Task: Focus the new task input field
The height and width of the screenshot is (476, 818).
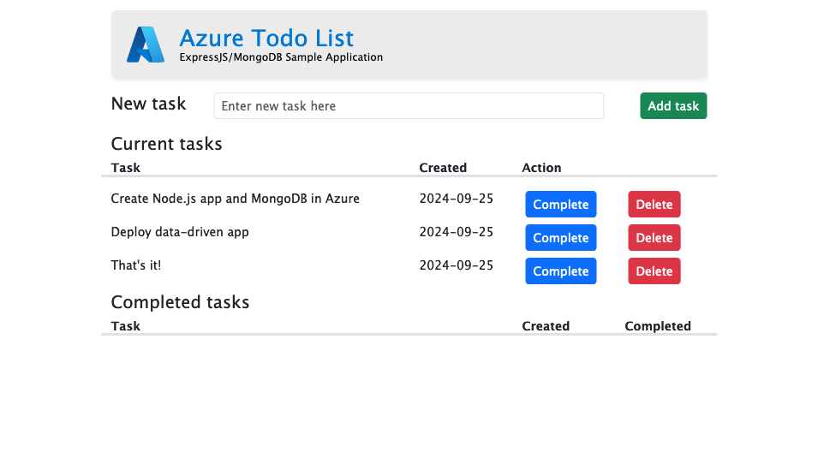Action: [409, 106]
